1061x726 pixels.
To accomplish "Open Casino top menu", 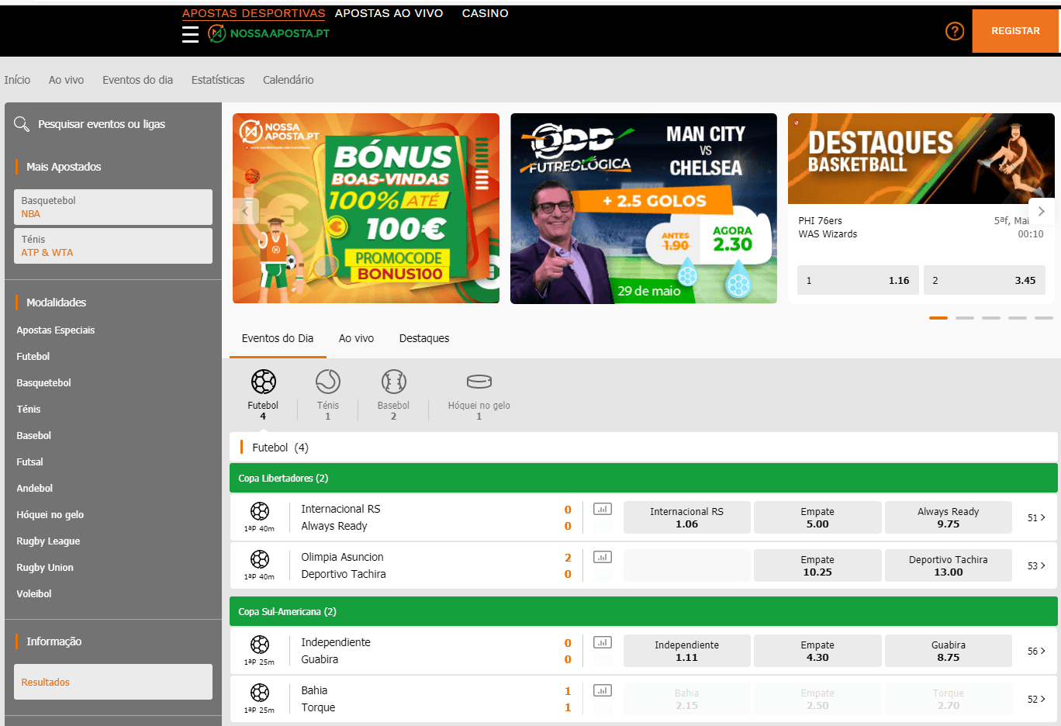I will tap(486, 13).
